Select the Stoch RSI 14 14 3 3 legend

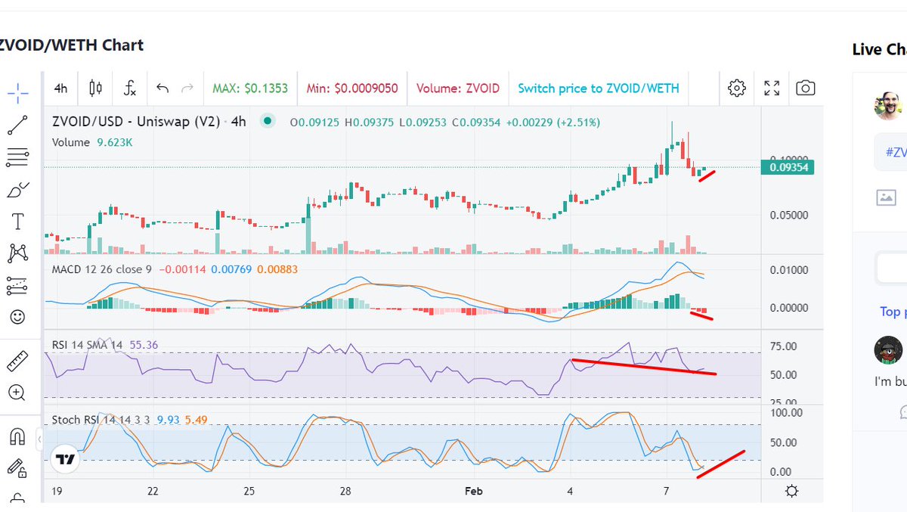(x=102, y=419)
